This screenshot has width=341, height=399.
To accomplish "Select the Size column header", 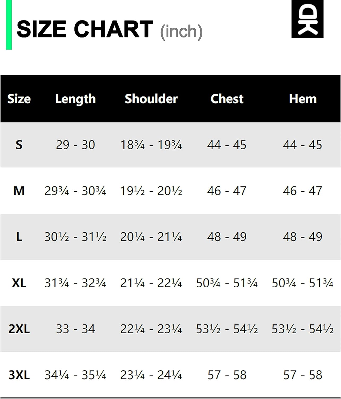I will [x=19, y=99].
